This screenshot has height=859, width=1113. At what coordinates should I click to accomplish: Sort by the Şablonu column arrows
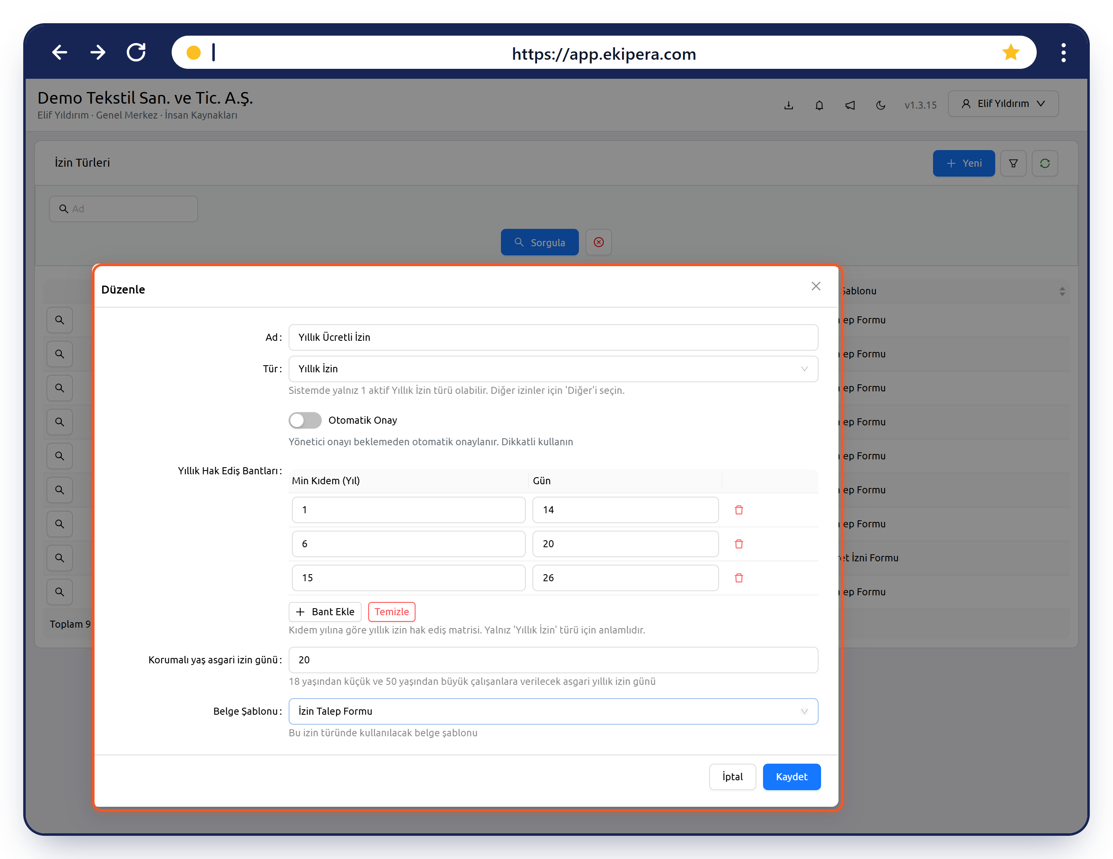click(x=1062, y=291)
